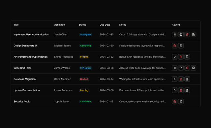Click due date 2024-03-20

coord(106,46)
